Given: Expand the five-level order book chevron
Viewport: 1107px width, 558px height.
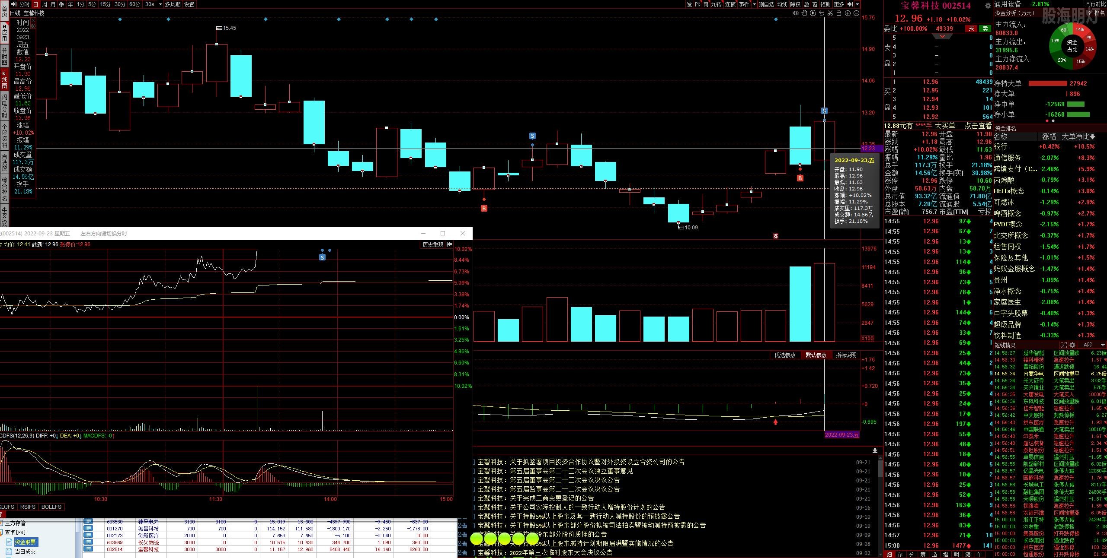Looking at the screenshot, I should pos(942,37).
